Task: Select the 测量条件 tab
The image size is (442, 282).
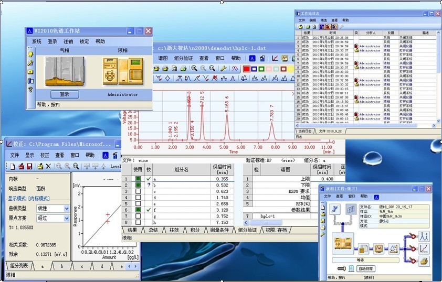Action: coord(218,230)
